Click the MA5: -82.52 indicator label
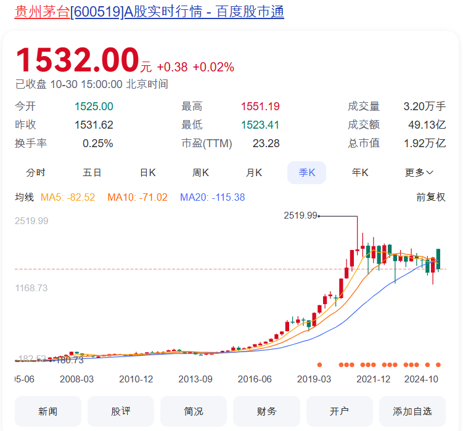The image size is (463, 431). pos(68,197)
